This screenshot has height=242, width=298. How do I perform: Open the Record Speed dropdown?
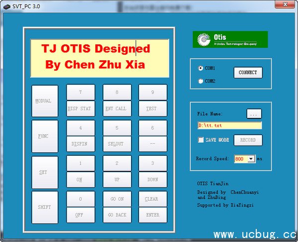click(x=251, y=159)
